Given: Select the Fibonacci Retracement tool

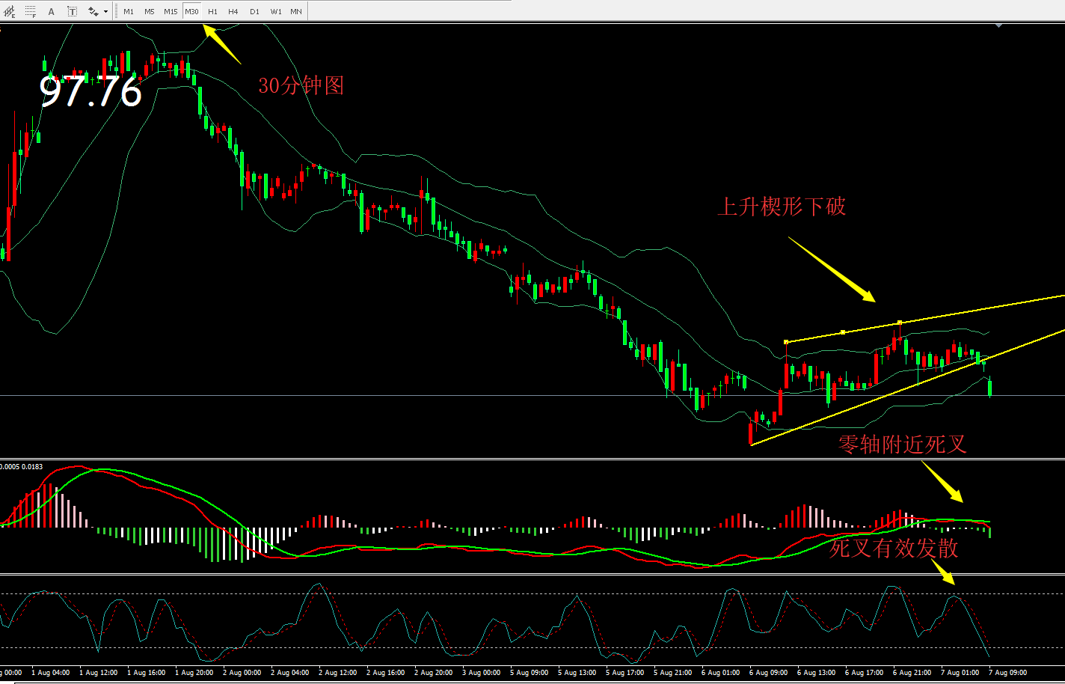Looking at the screenshot, I should (30, 11).
